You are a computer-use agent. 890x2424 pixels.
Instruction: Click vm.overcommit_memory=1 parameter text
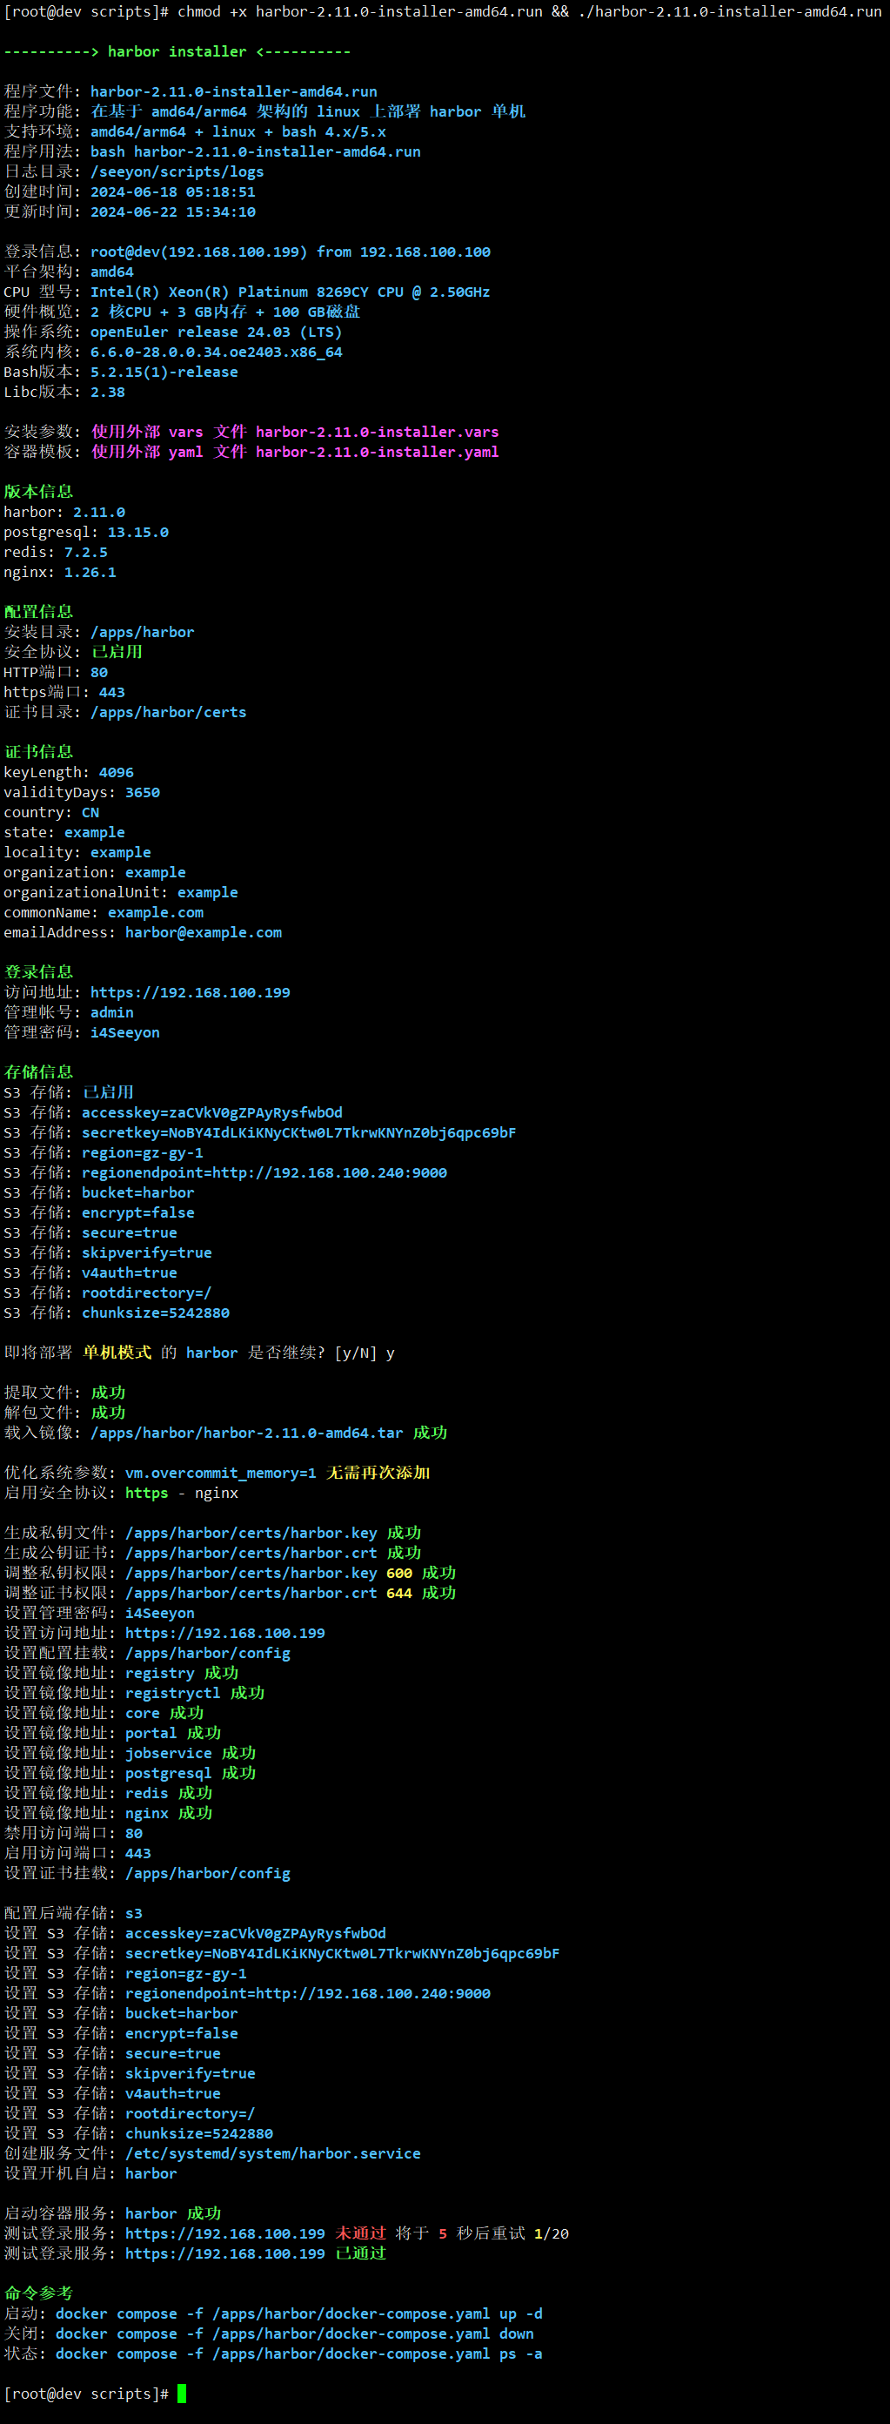point(220,1473)
